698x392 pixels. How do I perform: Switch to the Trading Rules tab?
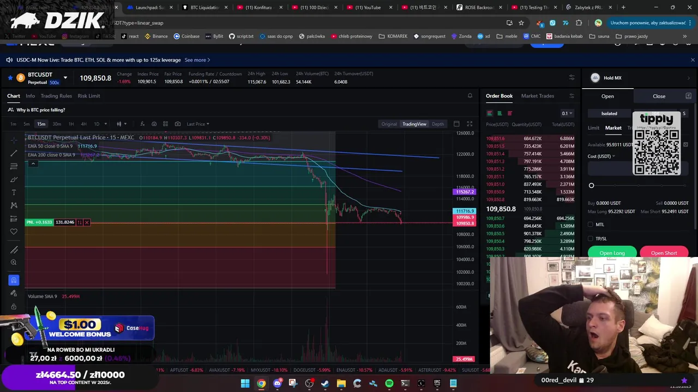point(56,96)
